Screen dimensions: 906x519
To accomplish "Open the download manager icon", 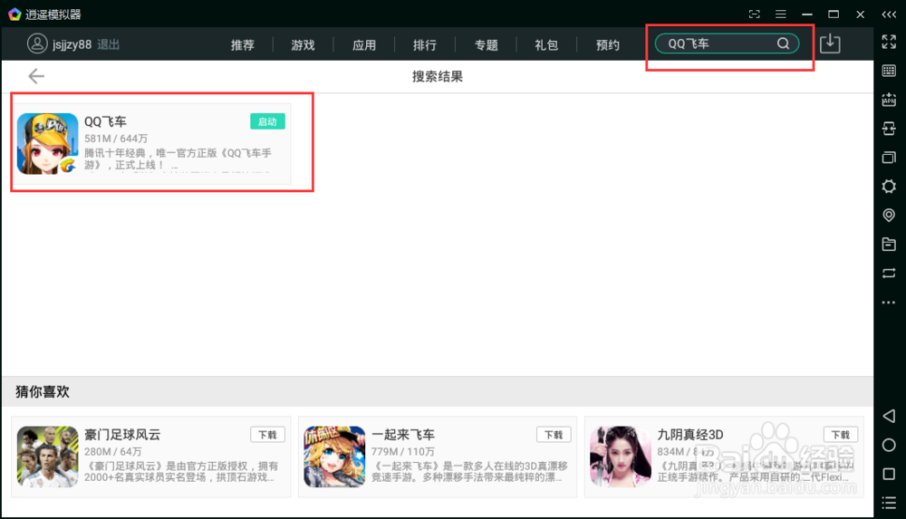I will (830, 43).
